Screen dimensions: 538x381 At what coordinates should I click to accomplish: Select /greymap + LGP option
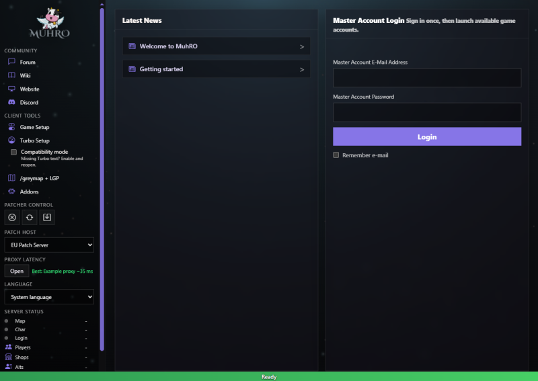(x=40, y=178)
